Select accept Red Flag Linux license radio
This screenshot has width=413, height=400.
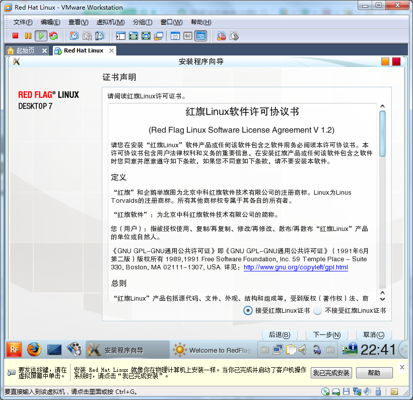[x=248, y=311]
